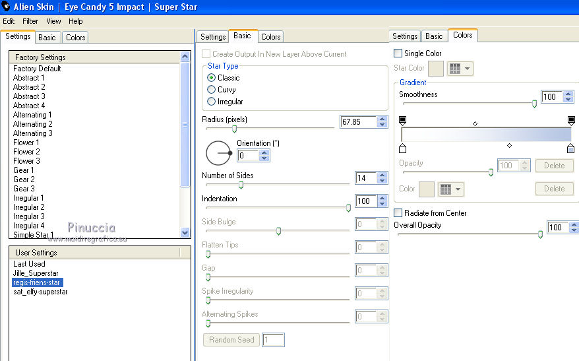Enable the Single Color checkbox
Screen dimensions: 579x361
tap(398, 53)
